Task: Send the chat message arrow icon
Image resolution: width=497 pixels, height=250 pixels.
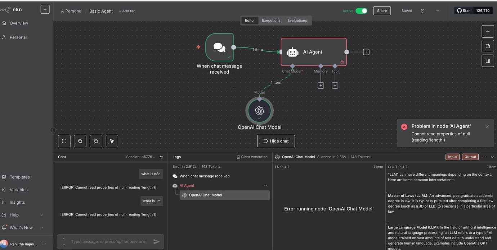Action: pyautogui.click(x=156, y=242)
